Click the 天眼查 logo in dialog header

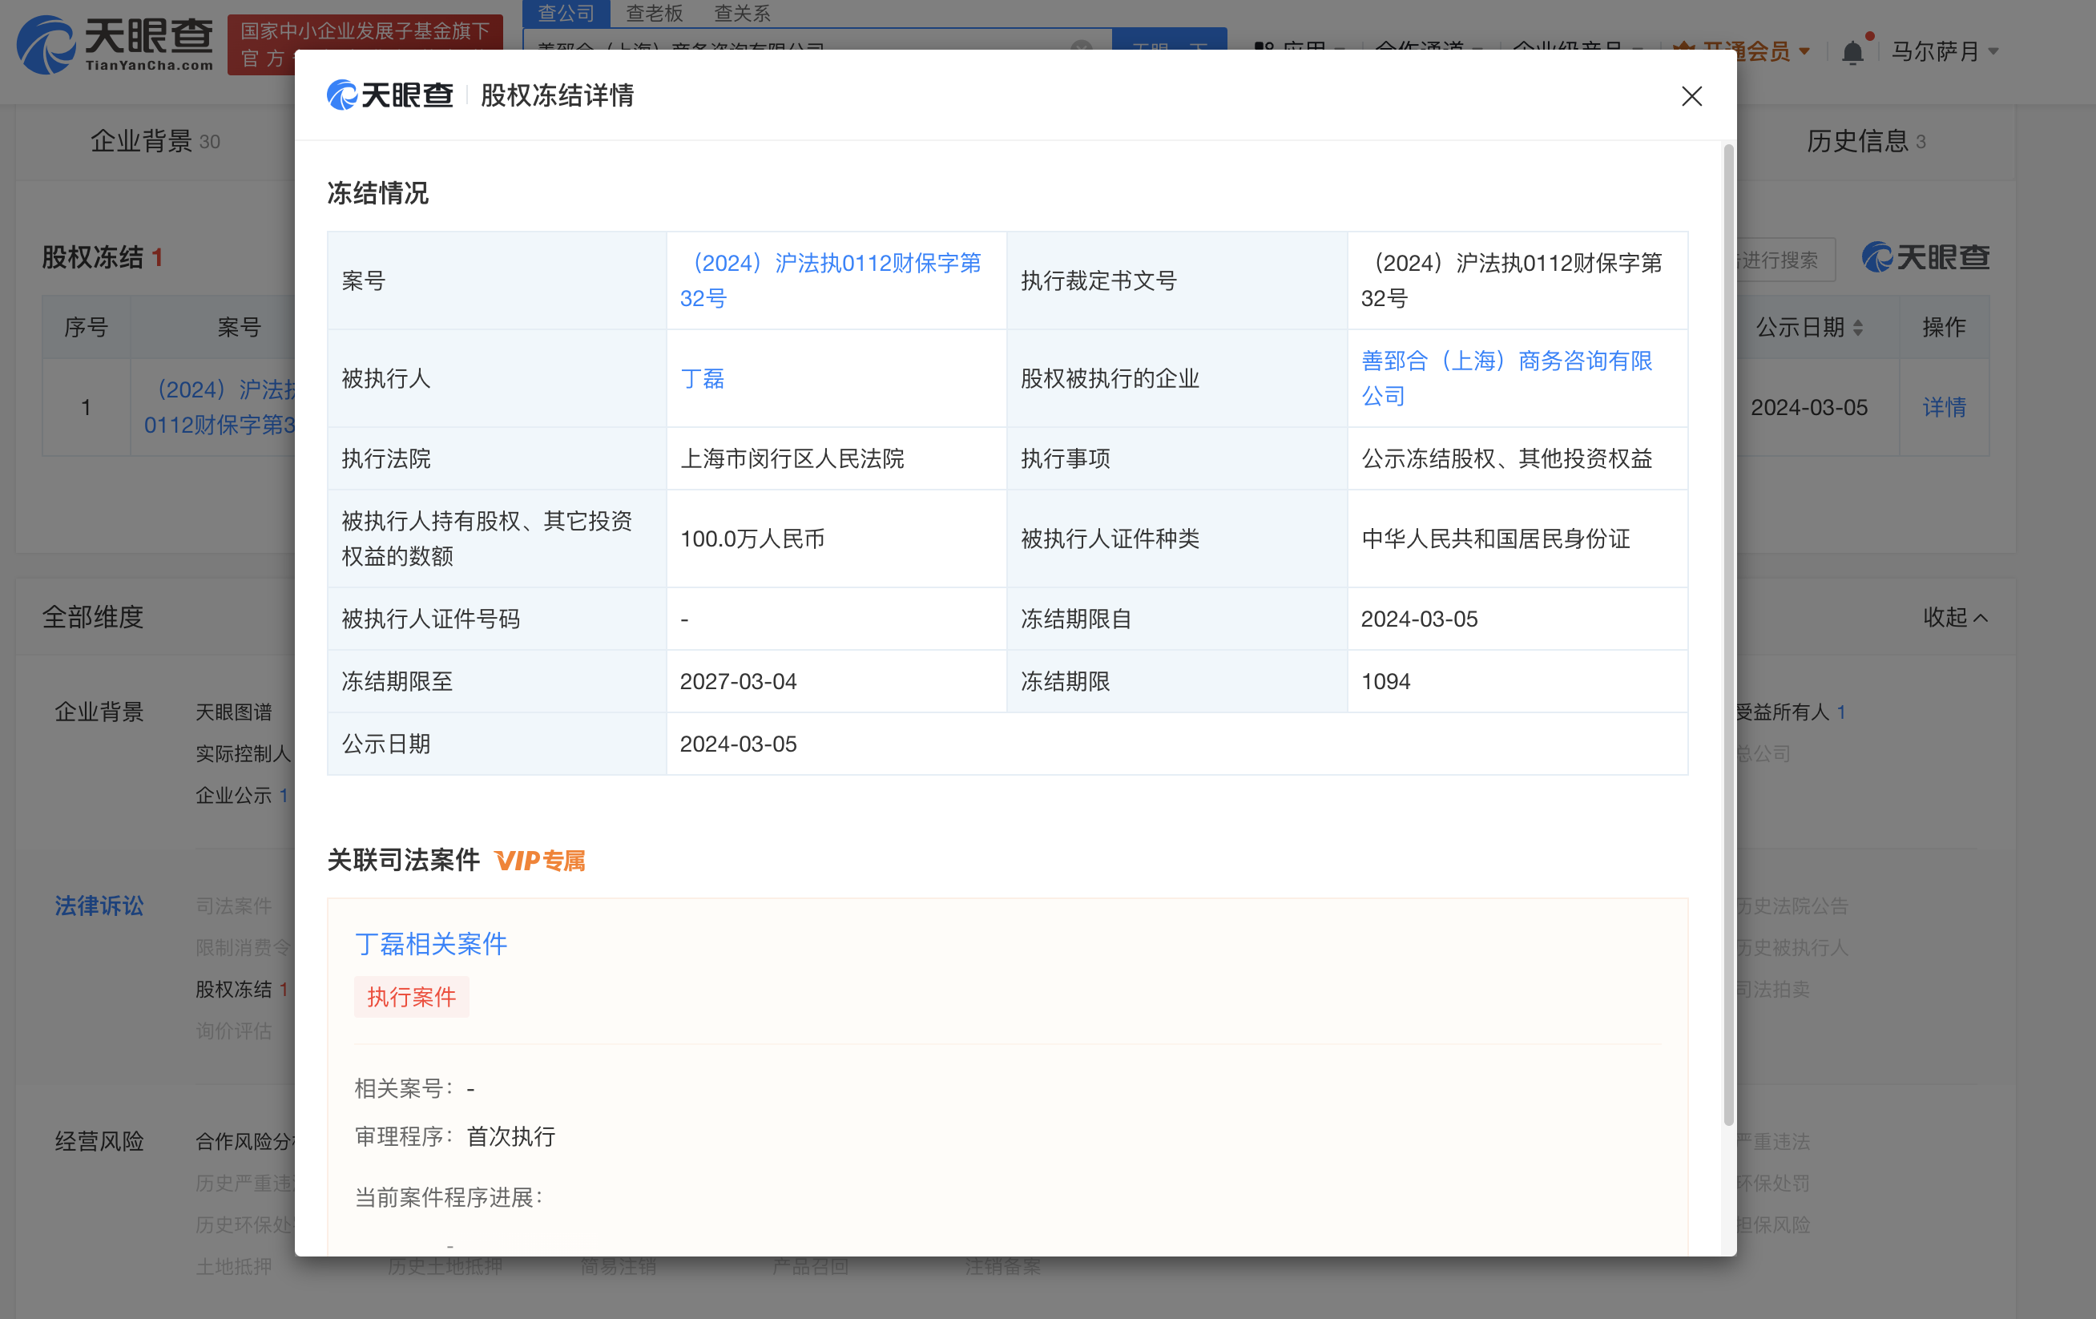[390, 95]
